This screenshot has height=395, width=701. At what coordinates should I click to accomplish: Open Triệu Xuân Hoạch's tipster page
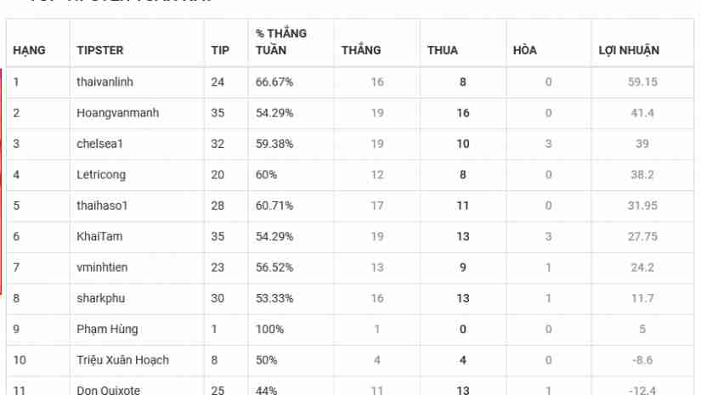click(122, 360)
